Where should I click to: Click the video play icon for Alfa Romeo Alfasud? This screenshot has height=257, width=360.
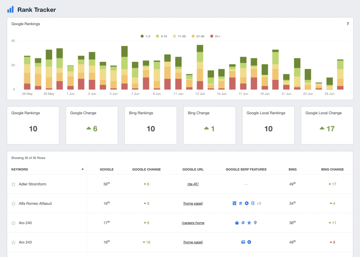click(x=247, y=203)
